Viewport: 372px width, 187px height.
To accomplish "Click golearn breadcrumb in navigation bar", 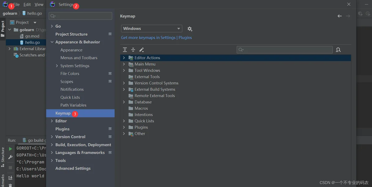I will click(x=10, y=13).
